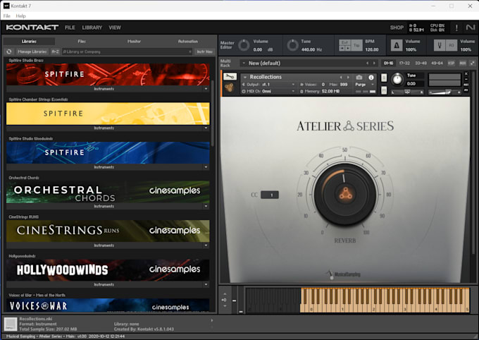Click the AUX button in Multi Rack
The image size is (479, 340).
pyautogui.click(x=463, y=63)
